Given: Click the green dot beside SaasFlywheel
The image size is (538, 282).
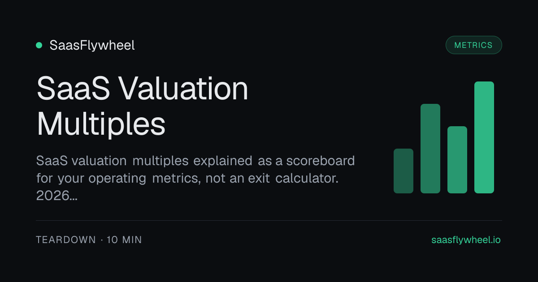Looking at the screenshot, I should tap(39, 45).
